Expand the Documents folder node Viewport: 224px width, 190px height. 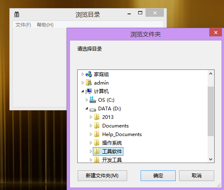(x=91, y=125)
